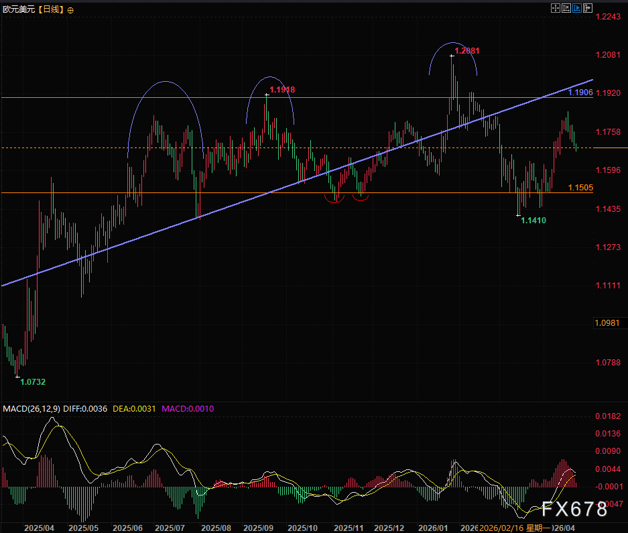Click the 1.2081 peak price label
Image resolution: width=628 pixels, height=533 pixels.
467,51
